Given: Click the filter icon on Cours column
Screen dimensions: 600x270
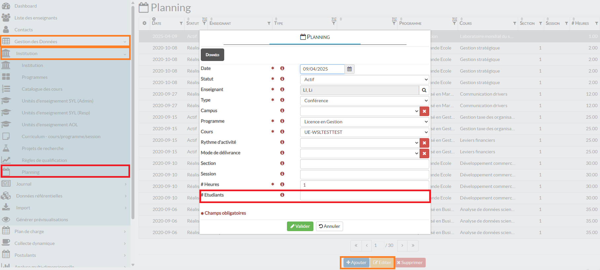Looking at the screenshot, I should point(514,23).
